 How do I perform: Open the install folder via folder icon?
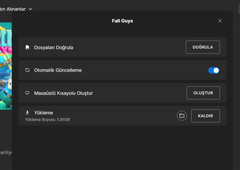(x=182, y=116)
